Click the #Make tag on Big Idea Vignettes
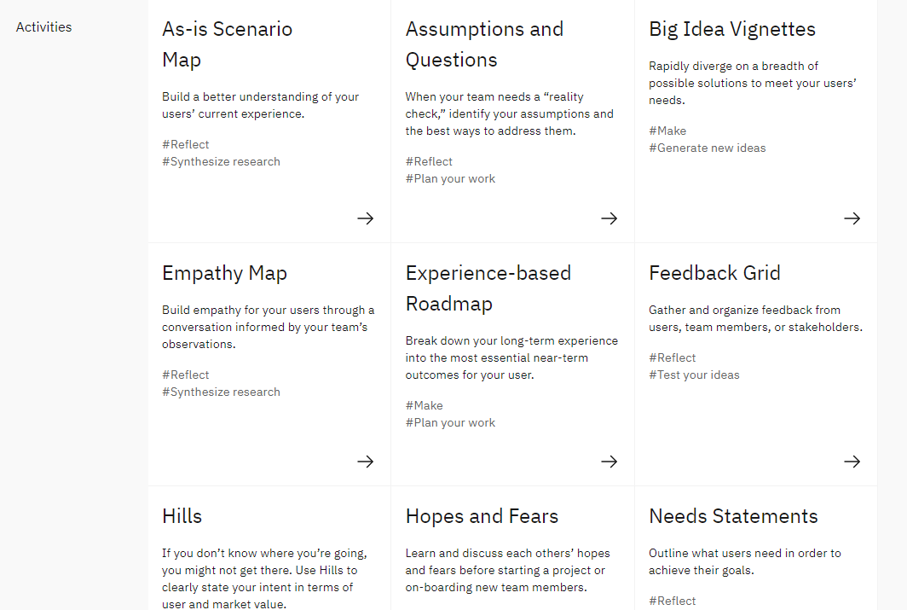Image resolution: width=907 pixels, height=610 pixels. point(667,130)
